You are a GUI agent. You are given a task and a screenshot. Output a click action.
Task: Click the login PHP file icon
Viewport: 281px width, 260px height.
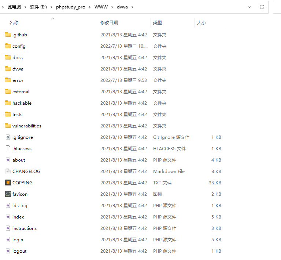(x=8, y=239)
